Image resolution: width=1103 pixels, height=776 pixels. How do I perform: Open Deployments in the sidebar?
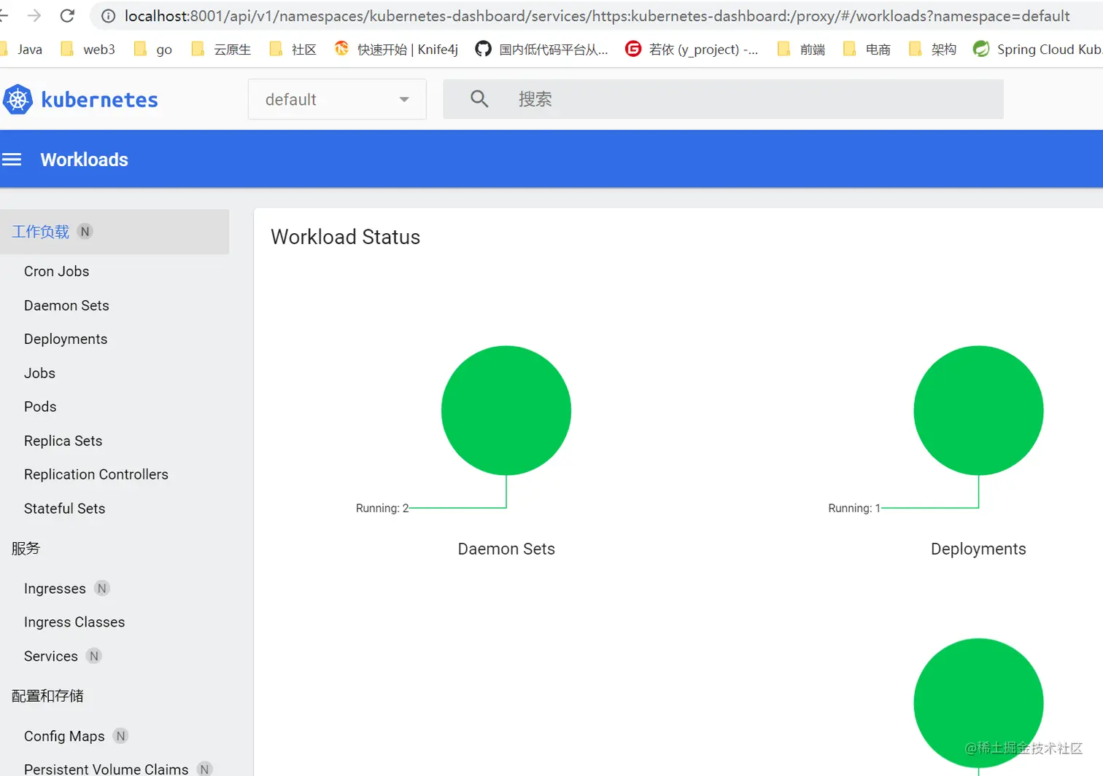[66, 339]
